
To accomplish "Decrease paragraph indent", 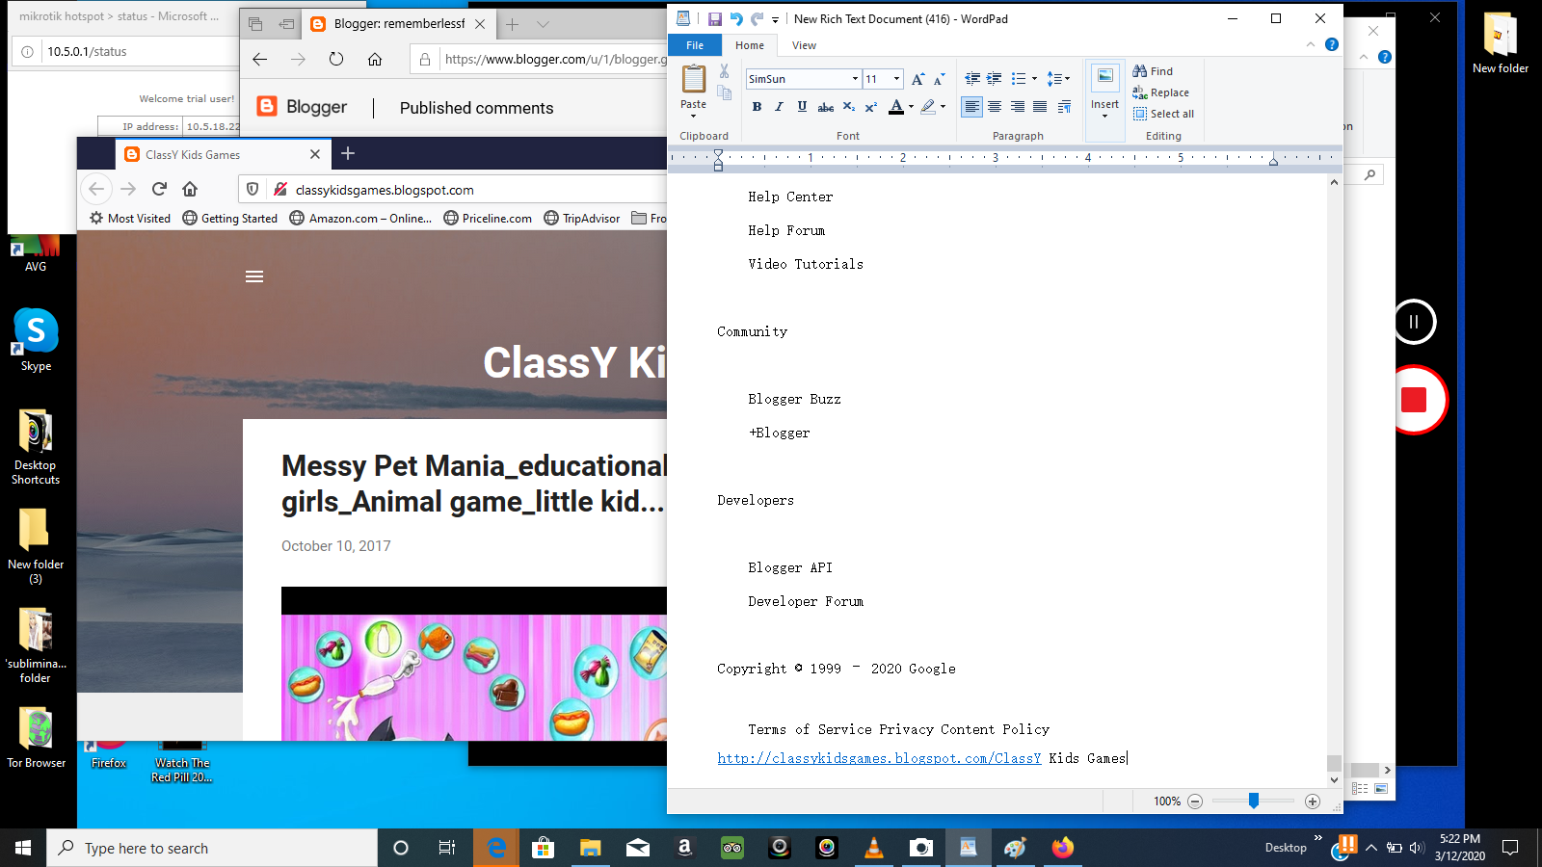I will 972,79.
